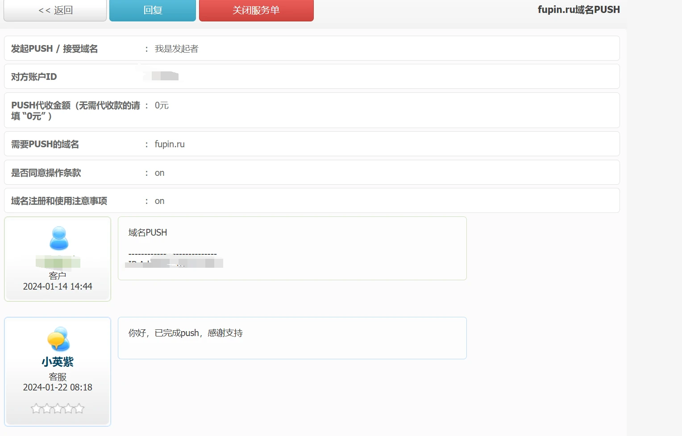Click the red 关闭服务单 button
This screenshot has height=436, width=682.
256,10
